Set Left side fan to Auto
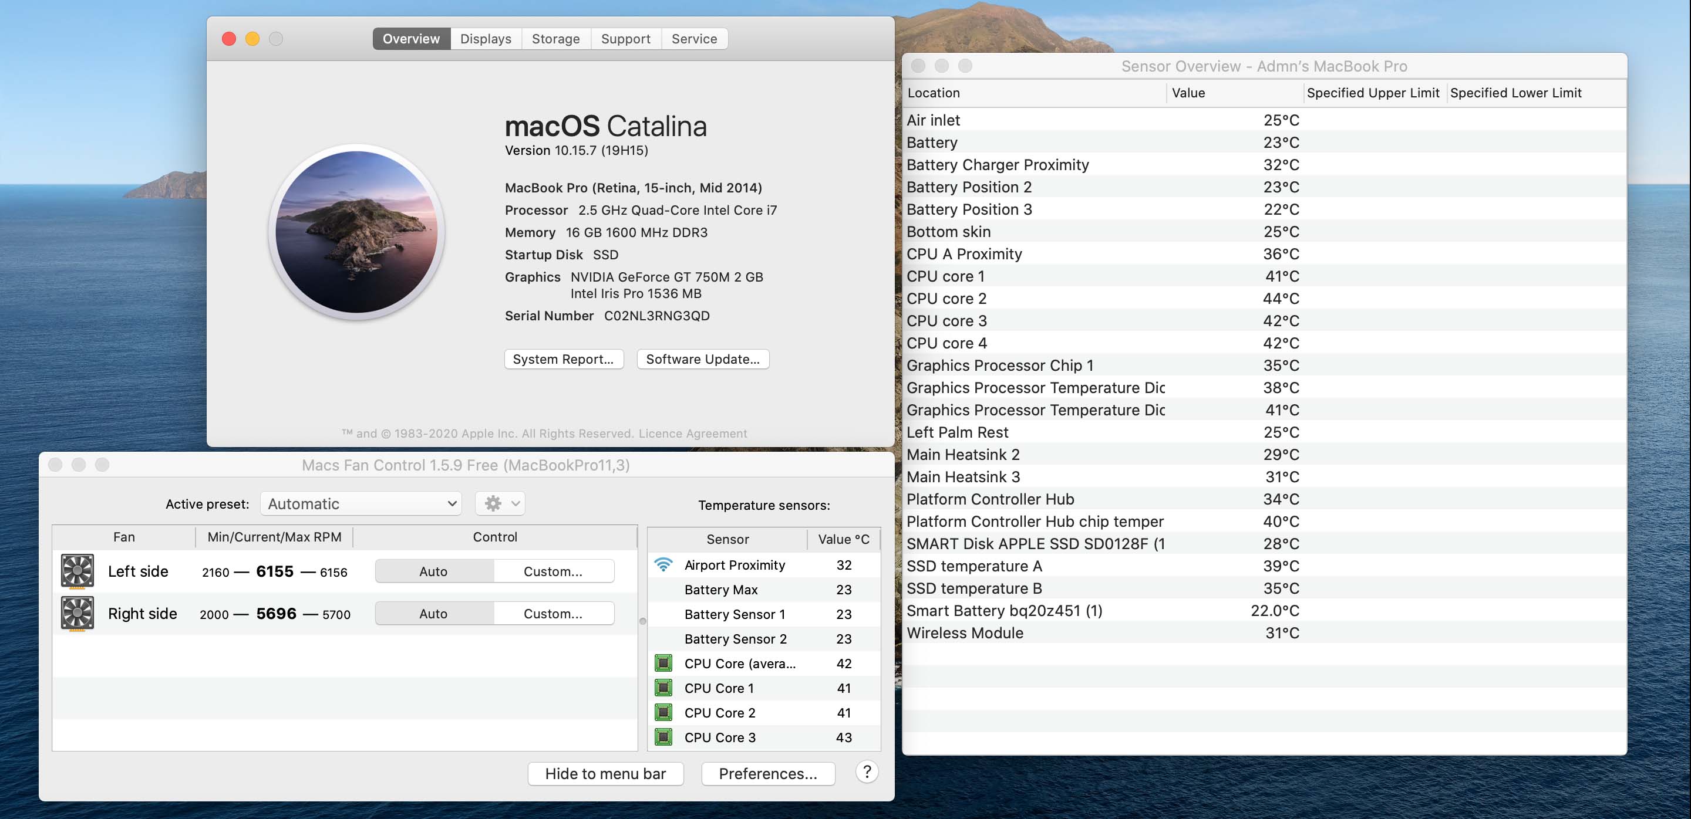Image resolution: width=1691 pixels, height=819 pixels. [x=433, y=571]
